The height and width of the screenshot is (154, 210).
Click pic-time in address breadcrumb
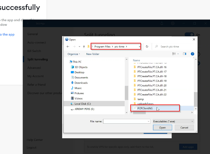[x=119, y=47]
